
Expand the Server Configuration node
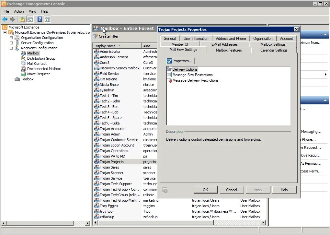click(11, 43)
